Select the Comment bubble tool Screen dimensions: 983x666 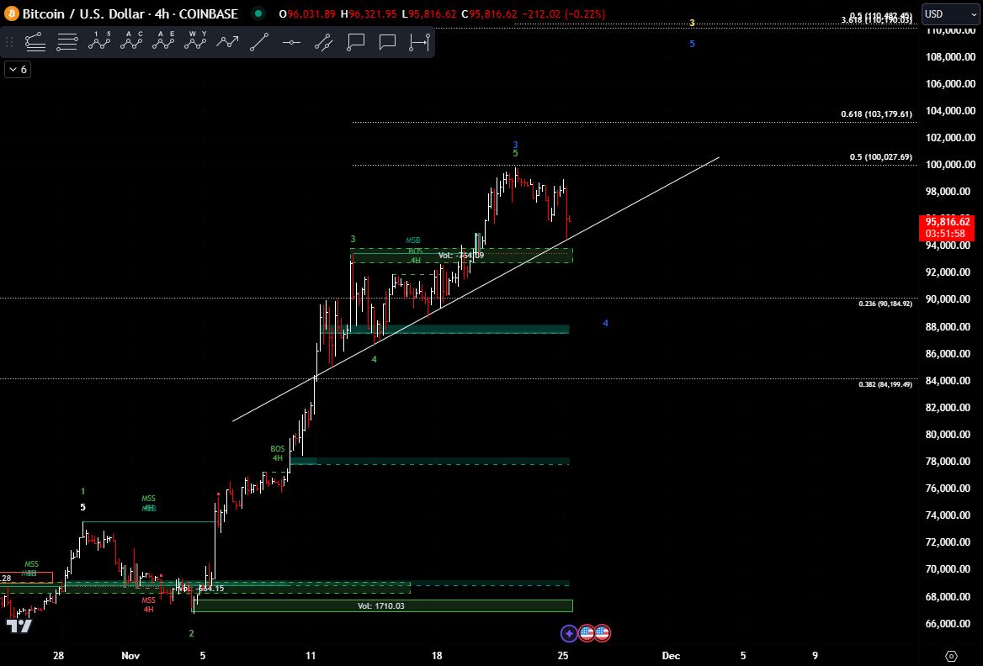coord(387,42)
